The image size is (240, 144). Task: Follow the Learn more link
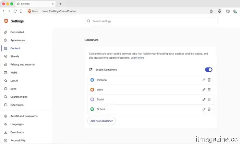point(137,58)
